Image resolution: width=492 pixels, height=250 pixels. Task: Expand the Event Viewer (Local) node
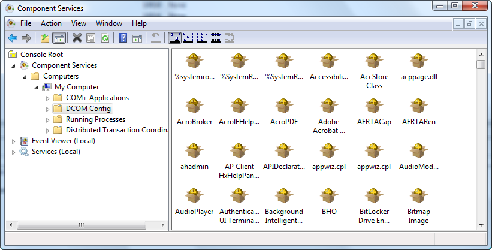[14, 141]
